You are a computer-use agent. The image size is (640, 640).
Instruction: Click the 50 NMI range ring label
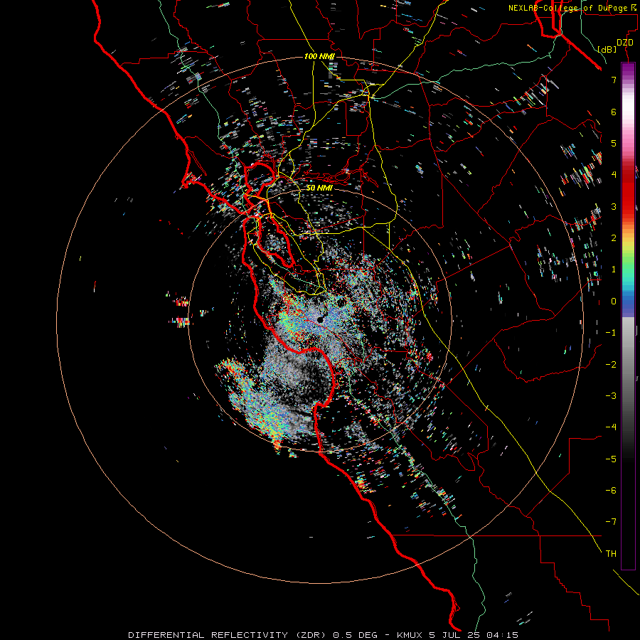click(319, 188)
